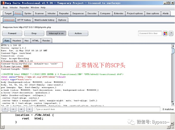The image size is (175, 130).
Task: Click the highlight color grid icon
Action: coord(165,33)
